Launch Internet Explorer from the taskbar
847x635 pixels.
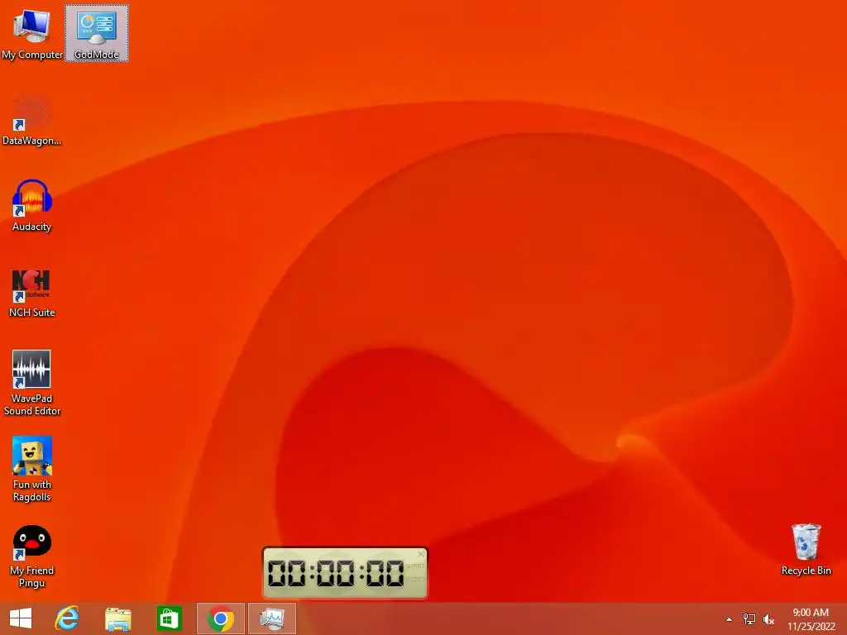(x=67, y=618)
